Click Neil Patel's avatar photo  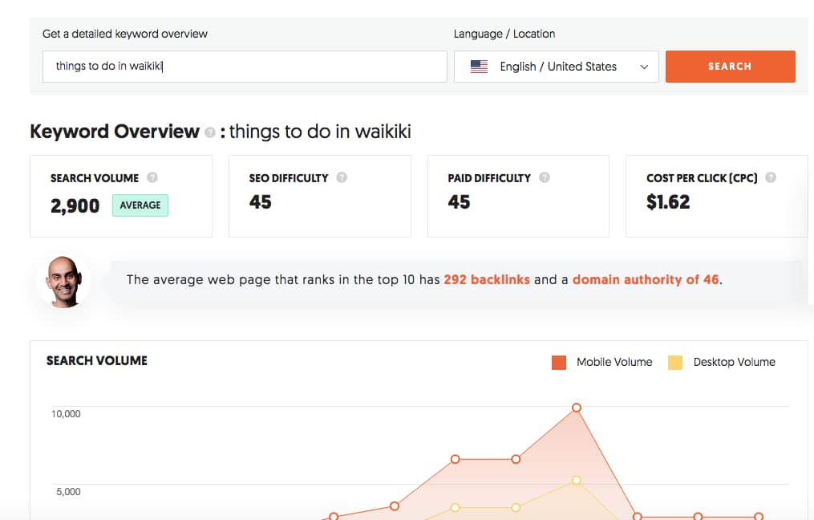click(x=63, y=282)
